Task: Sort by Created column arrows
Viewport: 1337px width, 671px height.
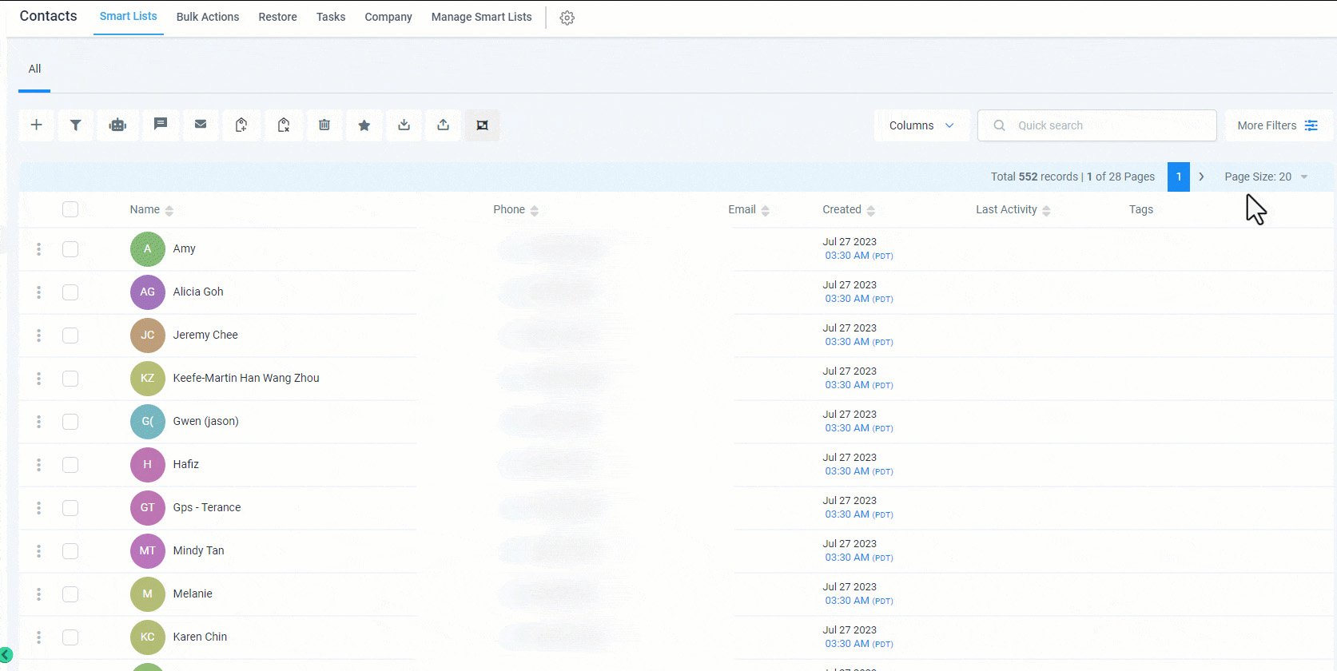Action: coord(871,211)
